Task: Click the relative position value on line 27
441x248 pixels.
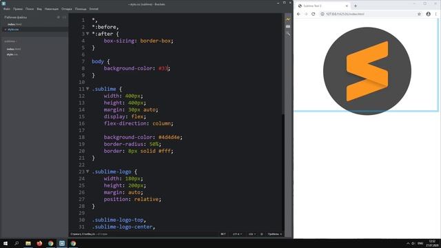Action: (146, 199)
